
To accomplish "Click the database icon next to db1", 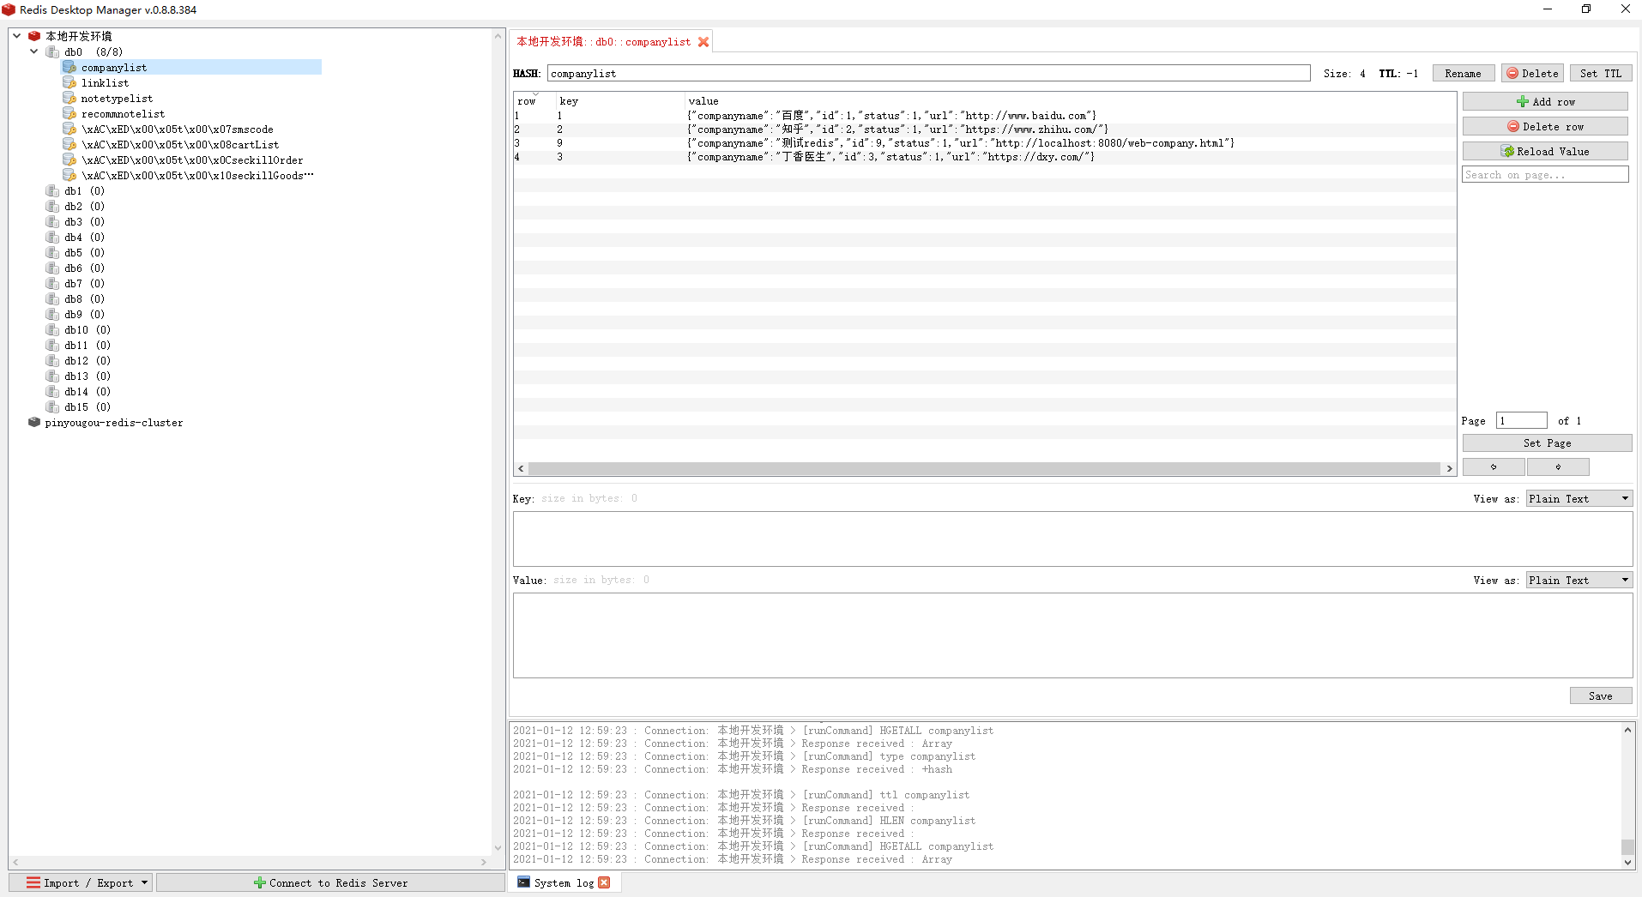I will [x=52, y=190].
